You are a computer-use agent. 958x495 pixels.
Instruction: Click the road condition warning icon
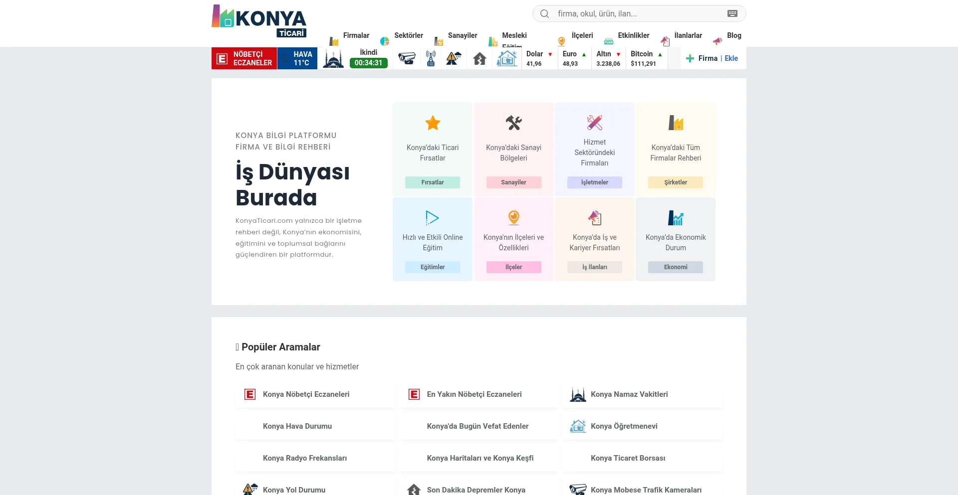click(454, 58)
